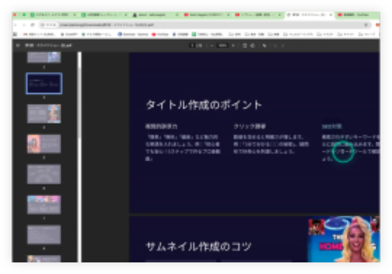
Task: Toggle the PDF viewer sidebar menu icon
Action: [17, 45]
